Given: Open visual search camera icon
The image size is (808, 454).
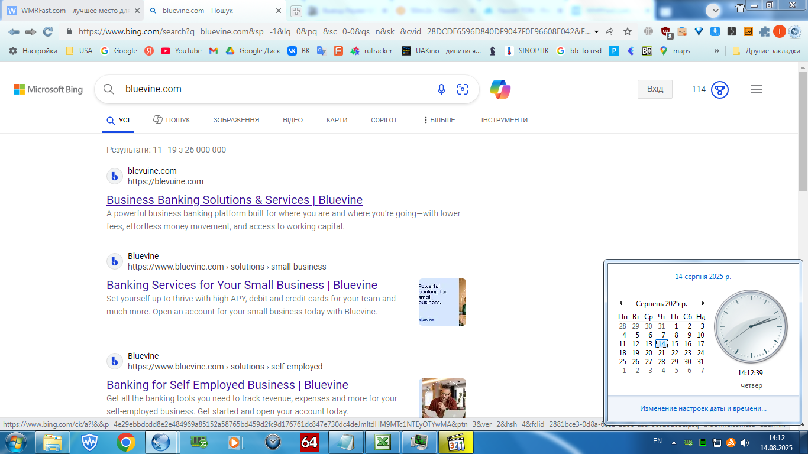Looking at the screenshot, I should click(x=463, y=89).
